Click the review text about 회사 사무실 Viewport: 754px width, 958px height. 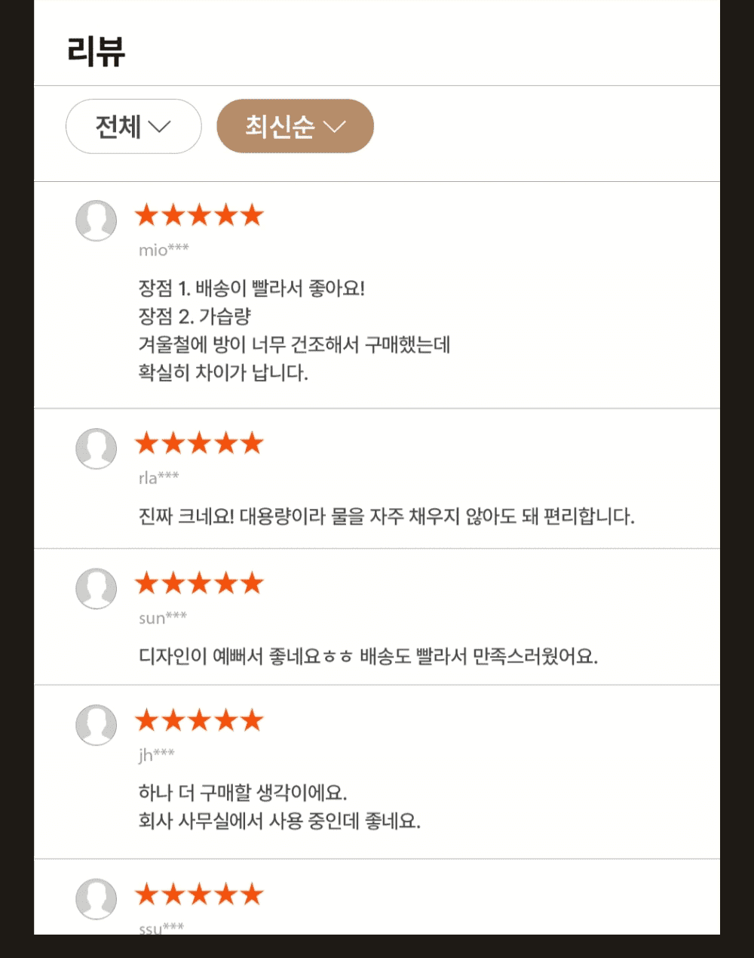(x=279, y=821)
